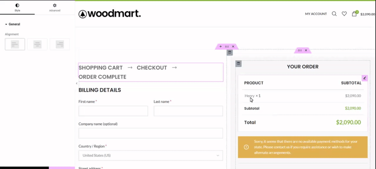Open the site search icon
Image resolution: width=376 pixels, height=169 pixels.
click(x=334, y=14)
